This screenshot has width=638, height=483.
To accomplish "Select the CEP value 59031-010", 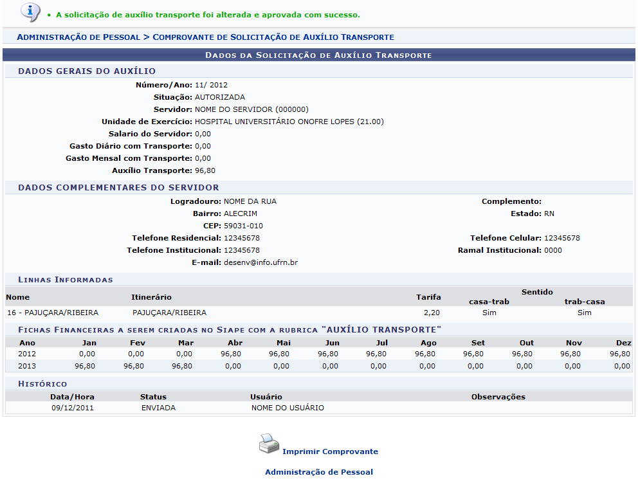I will click(x=243, y=226).
